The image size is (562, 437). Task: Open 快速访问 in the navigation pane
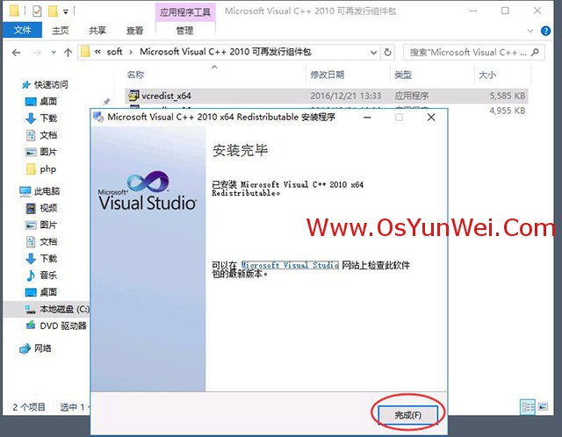click(51, 84)
